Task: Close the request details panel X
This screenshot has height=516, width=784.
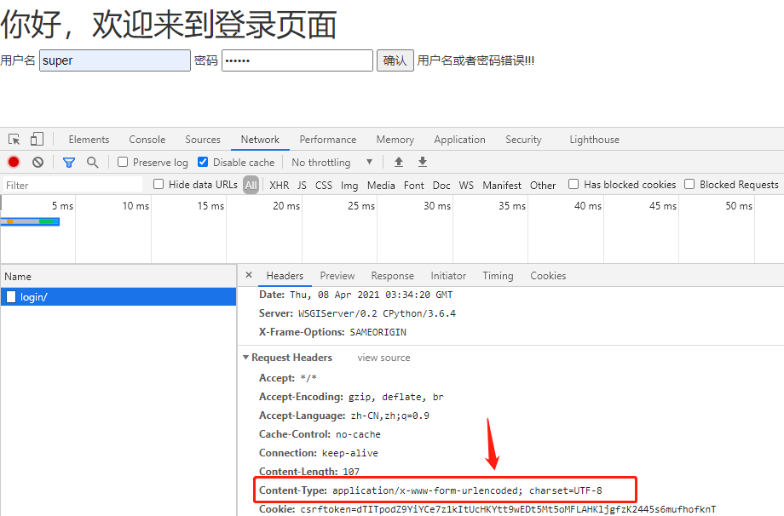Action: 249,275
